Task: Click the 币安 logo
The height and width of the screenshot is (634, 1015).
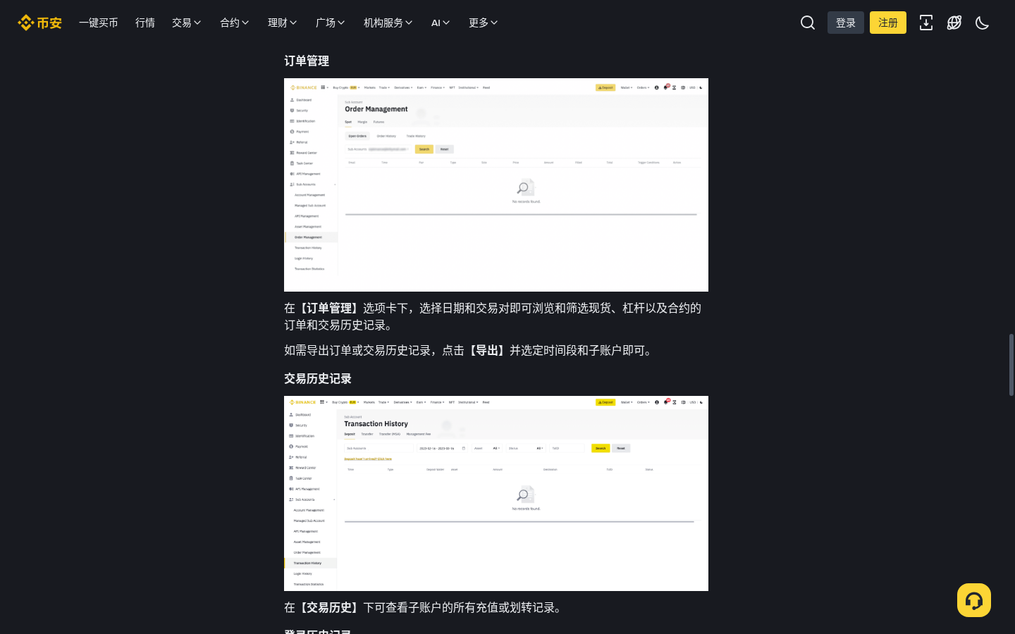Action: pos(39,23)
